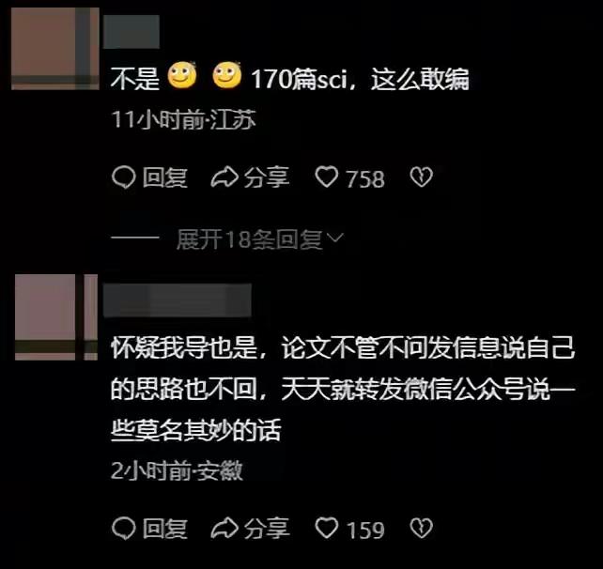Click the share arrow icon on the 170篇sci comment

(224, 177)
